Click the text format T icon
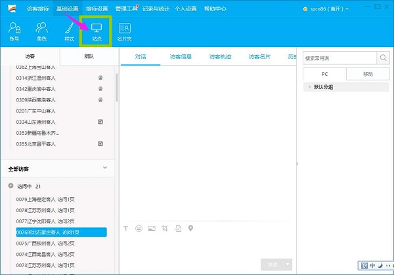 coord(125,228)
